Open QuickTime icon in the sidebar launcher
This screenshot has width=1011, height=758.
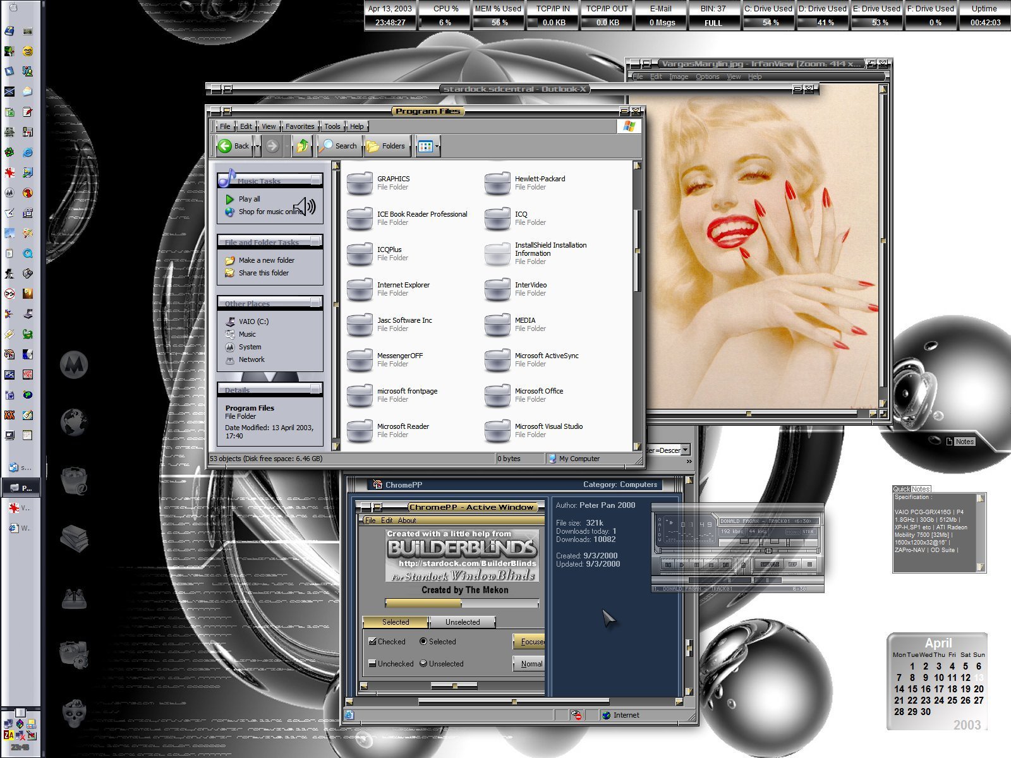pos(28,253)
